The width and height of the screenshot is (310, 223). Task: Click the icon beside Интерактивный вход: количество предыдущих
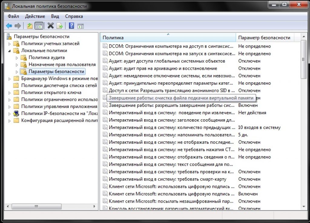coord(105,127)
